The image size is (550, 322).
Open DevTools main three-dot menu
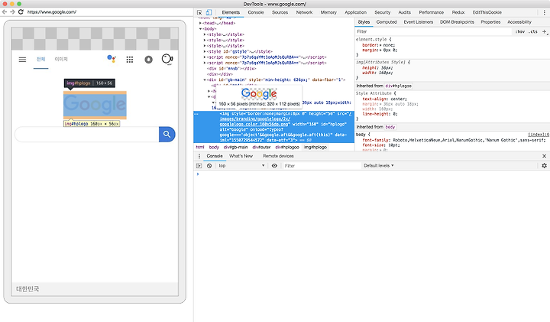click(544, 12)
